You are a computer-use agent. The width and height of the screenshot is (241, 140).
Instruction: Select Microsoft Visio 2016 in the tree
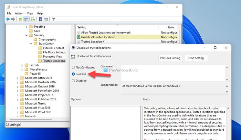point(38,108)
